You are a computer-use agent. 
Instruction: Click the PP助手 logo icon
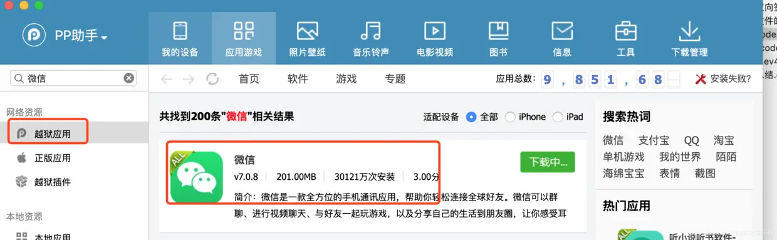point(34,36)
